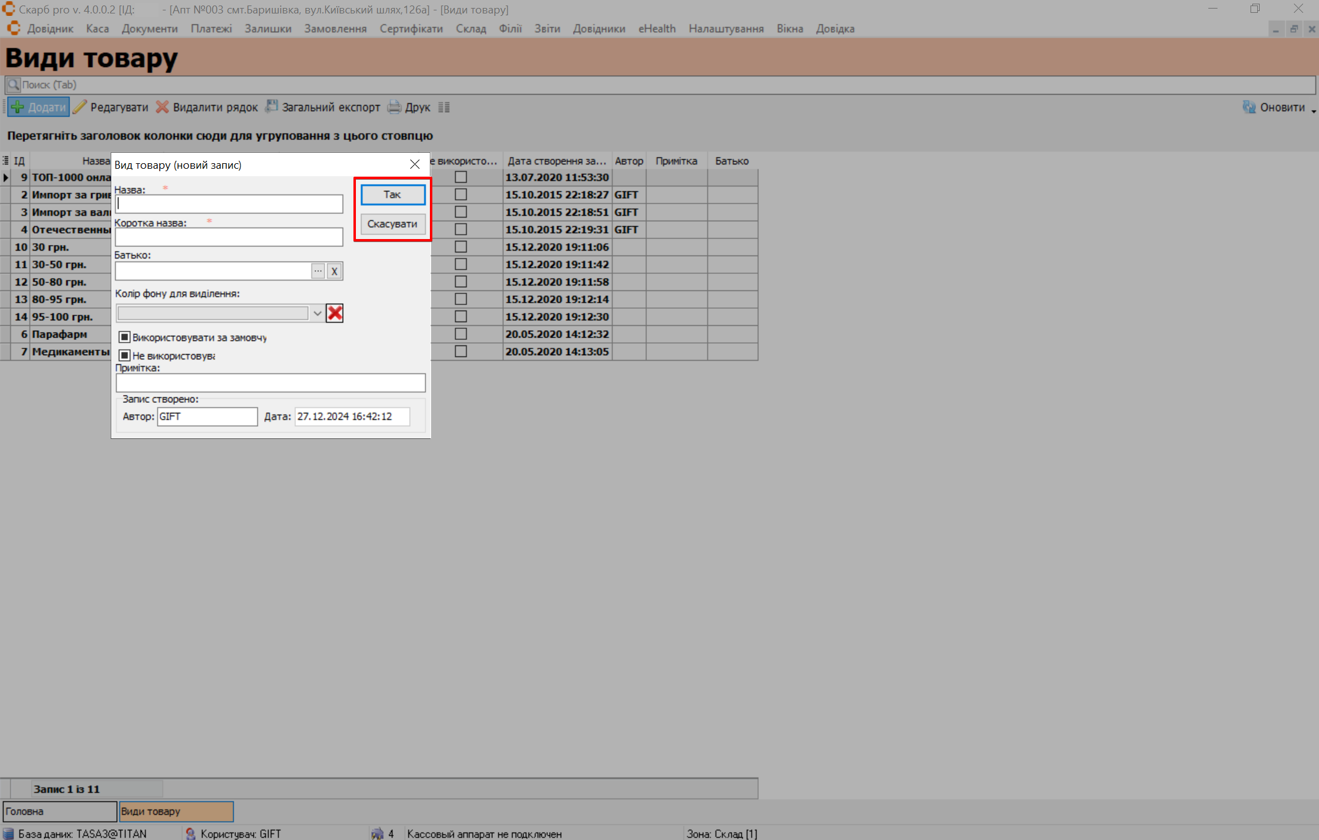Open the Батько field ellipsis browse button

(318, 271)
